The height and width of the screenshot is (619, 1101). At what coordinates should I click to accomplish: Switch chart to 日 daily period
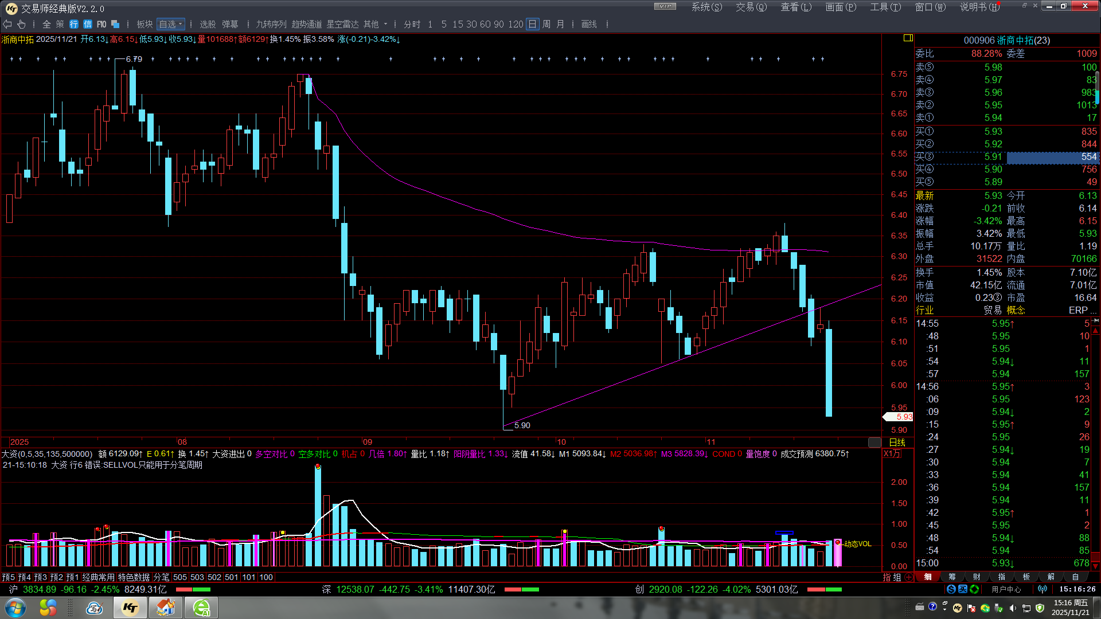pos(532,24)
